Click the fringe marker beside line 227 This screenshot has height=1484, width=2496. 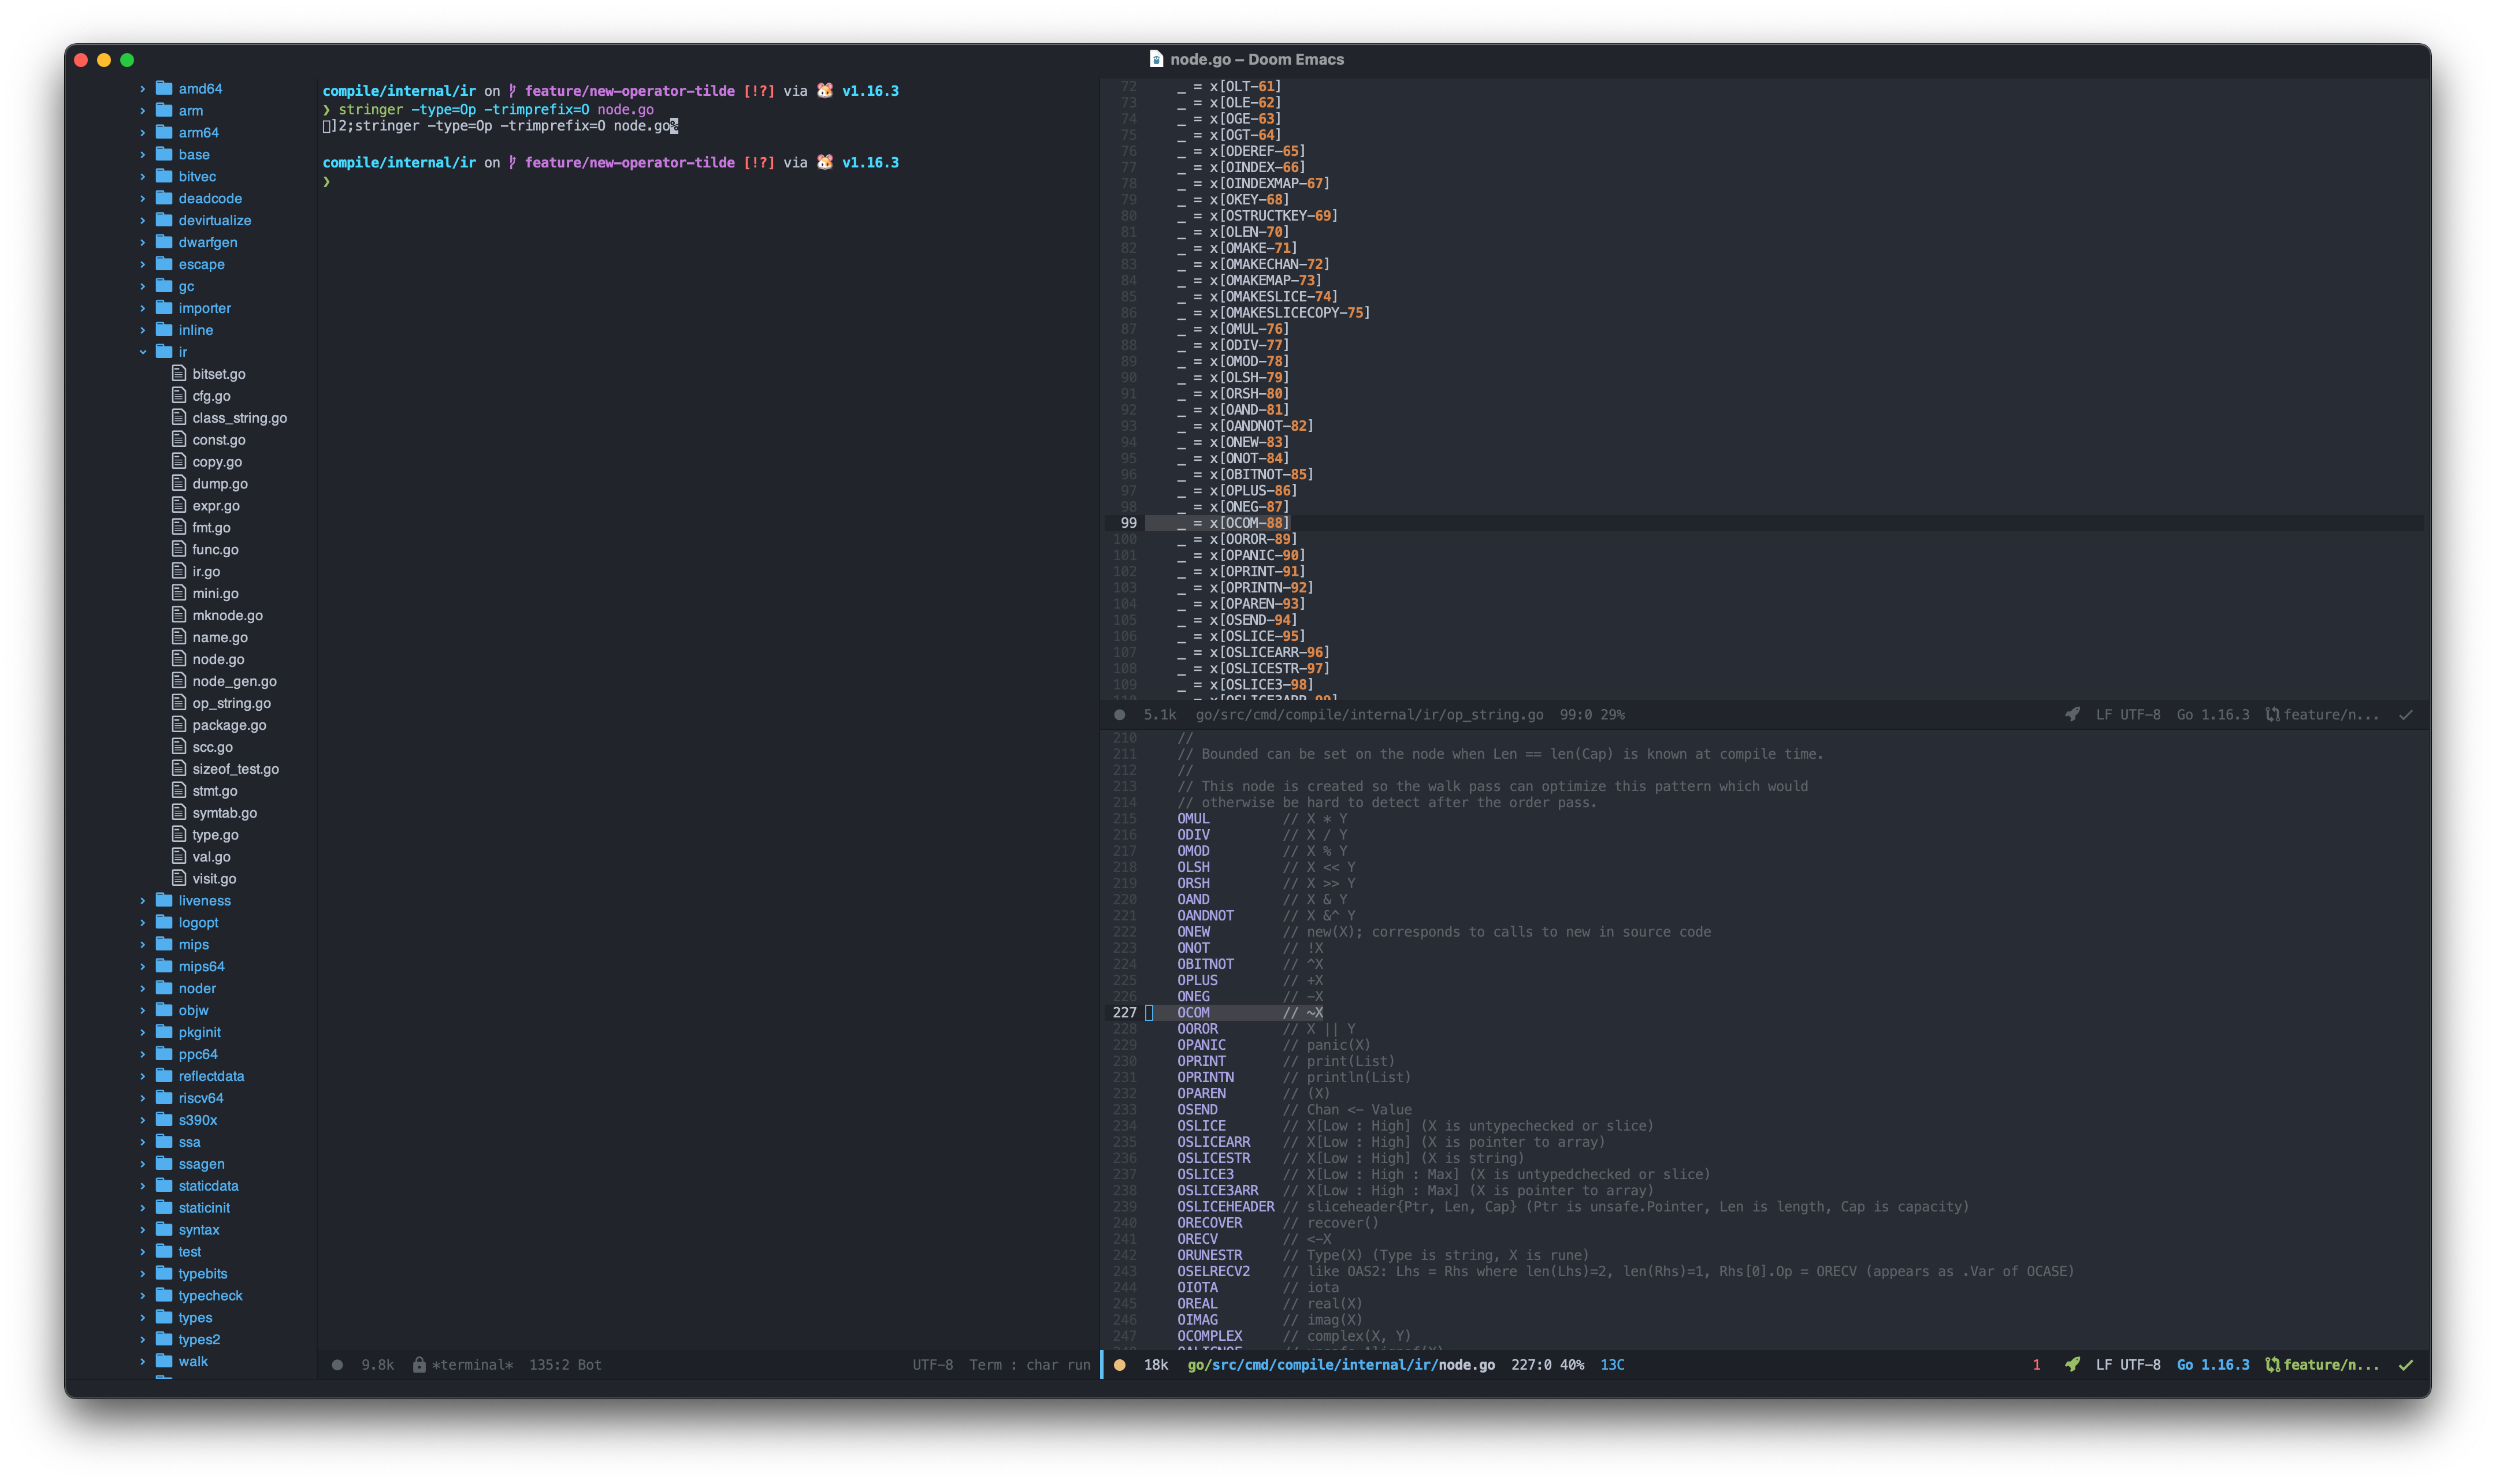(x=1149, y=1013)
